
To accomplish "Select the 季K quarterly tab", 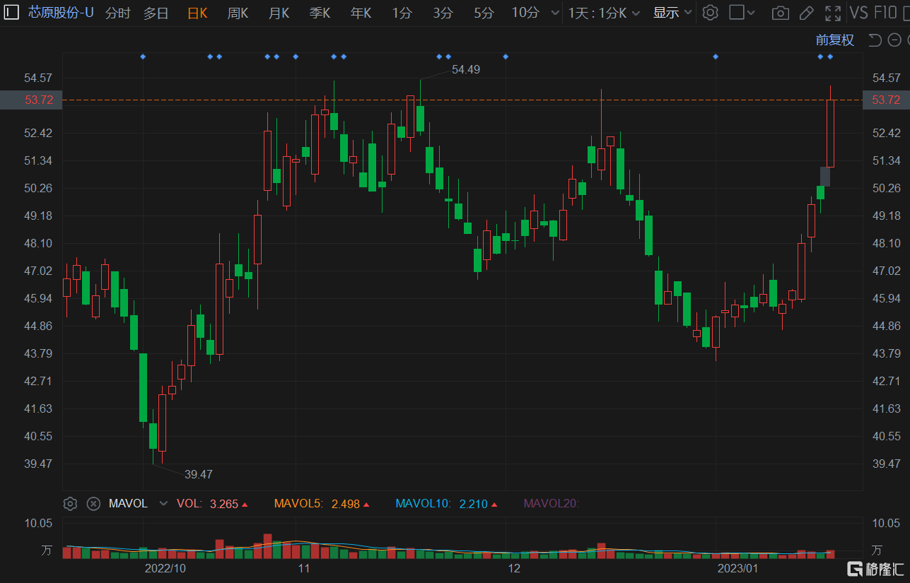I will (320, 13).
